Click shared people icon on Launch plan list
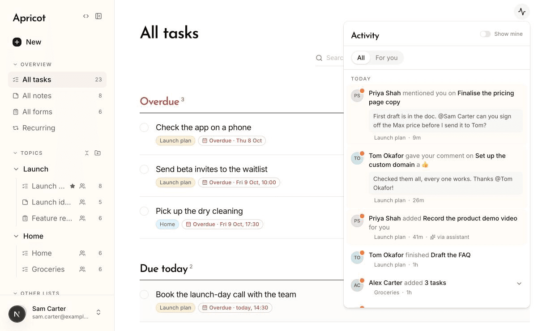The height and width of the screenshot is (331, 555). (x=82, y=186)
